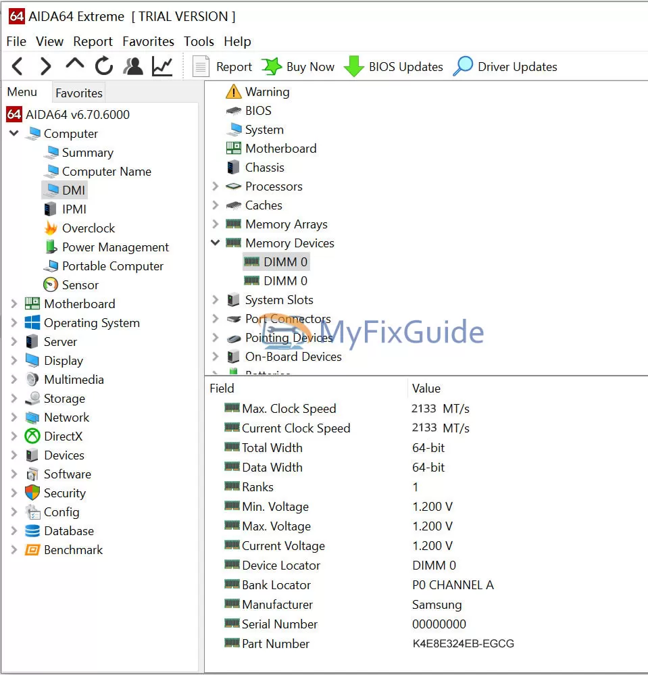Switch to the Favorites tab
This screenshot has height=675, width=648.
click(x=79, y=93)
